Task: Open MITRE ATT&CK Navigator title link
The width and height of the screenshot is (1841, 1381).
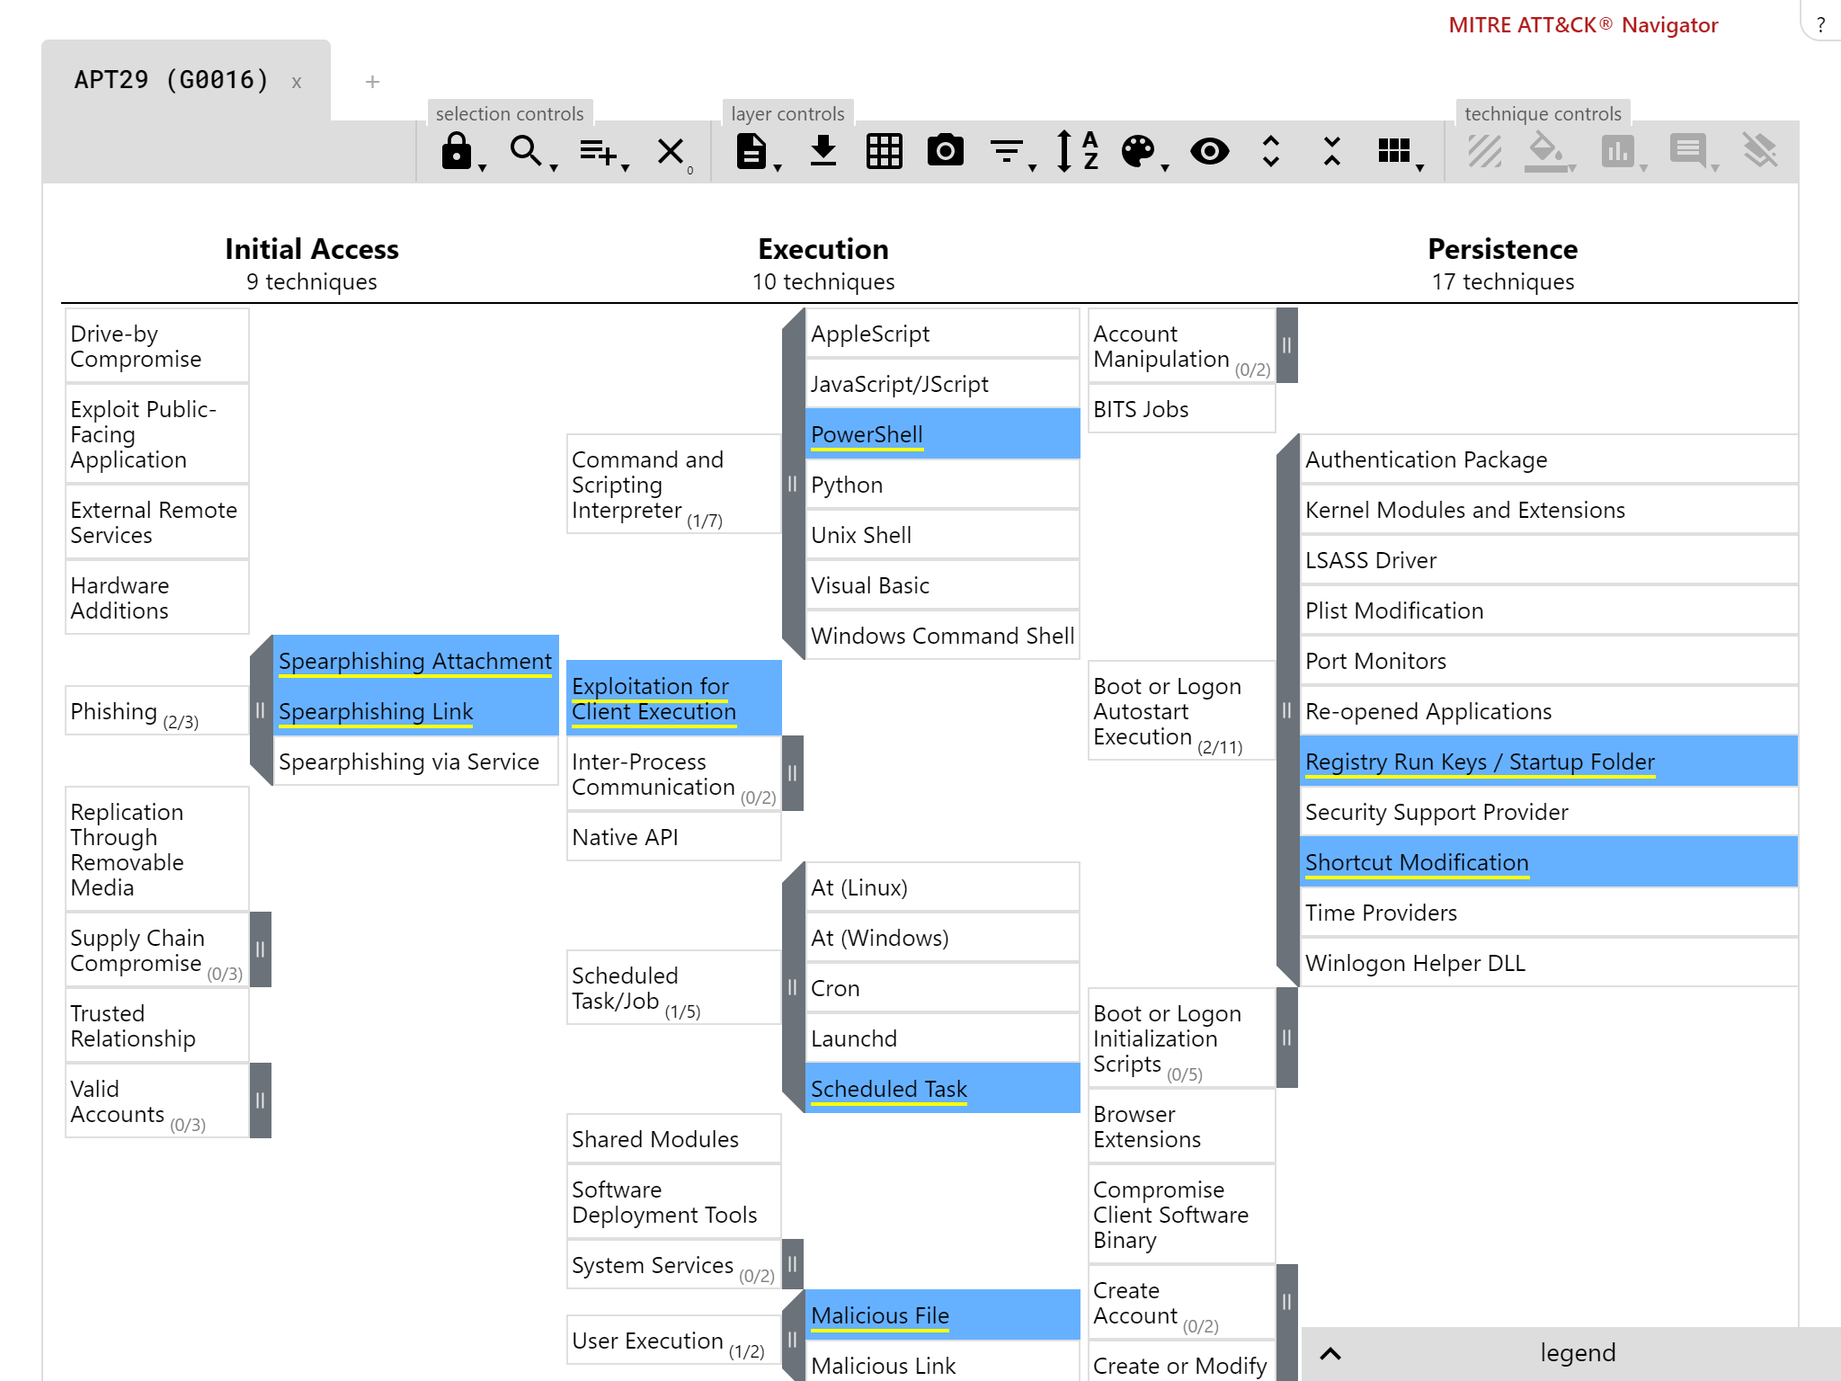Action: (1583, 25)
